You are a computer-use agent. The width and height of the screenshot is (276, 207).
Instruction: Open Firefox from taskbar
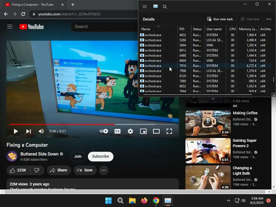144,201
